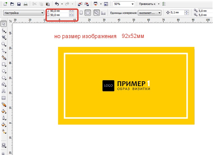Select the Pick tool
Viewport: 221px width, 155px height.
tap(4, 24)
